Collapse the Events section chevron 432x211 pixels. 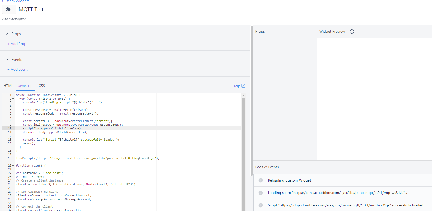[7, 60]
